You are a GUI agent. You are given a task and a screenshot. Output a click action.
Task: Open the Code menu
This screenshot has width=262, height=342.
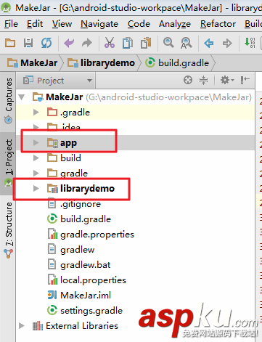(x=139, y=24)
